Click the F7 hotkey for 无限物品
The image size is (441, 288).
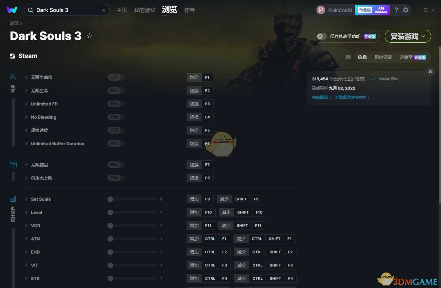click(207, 165)
